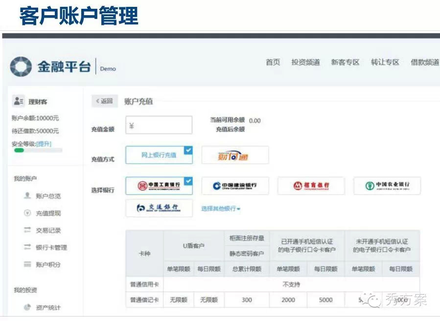Select 财付通 payment method

pos(235,155)
